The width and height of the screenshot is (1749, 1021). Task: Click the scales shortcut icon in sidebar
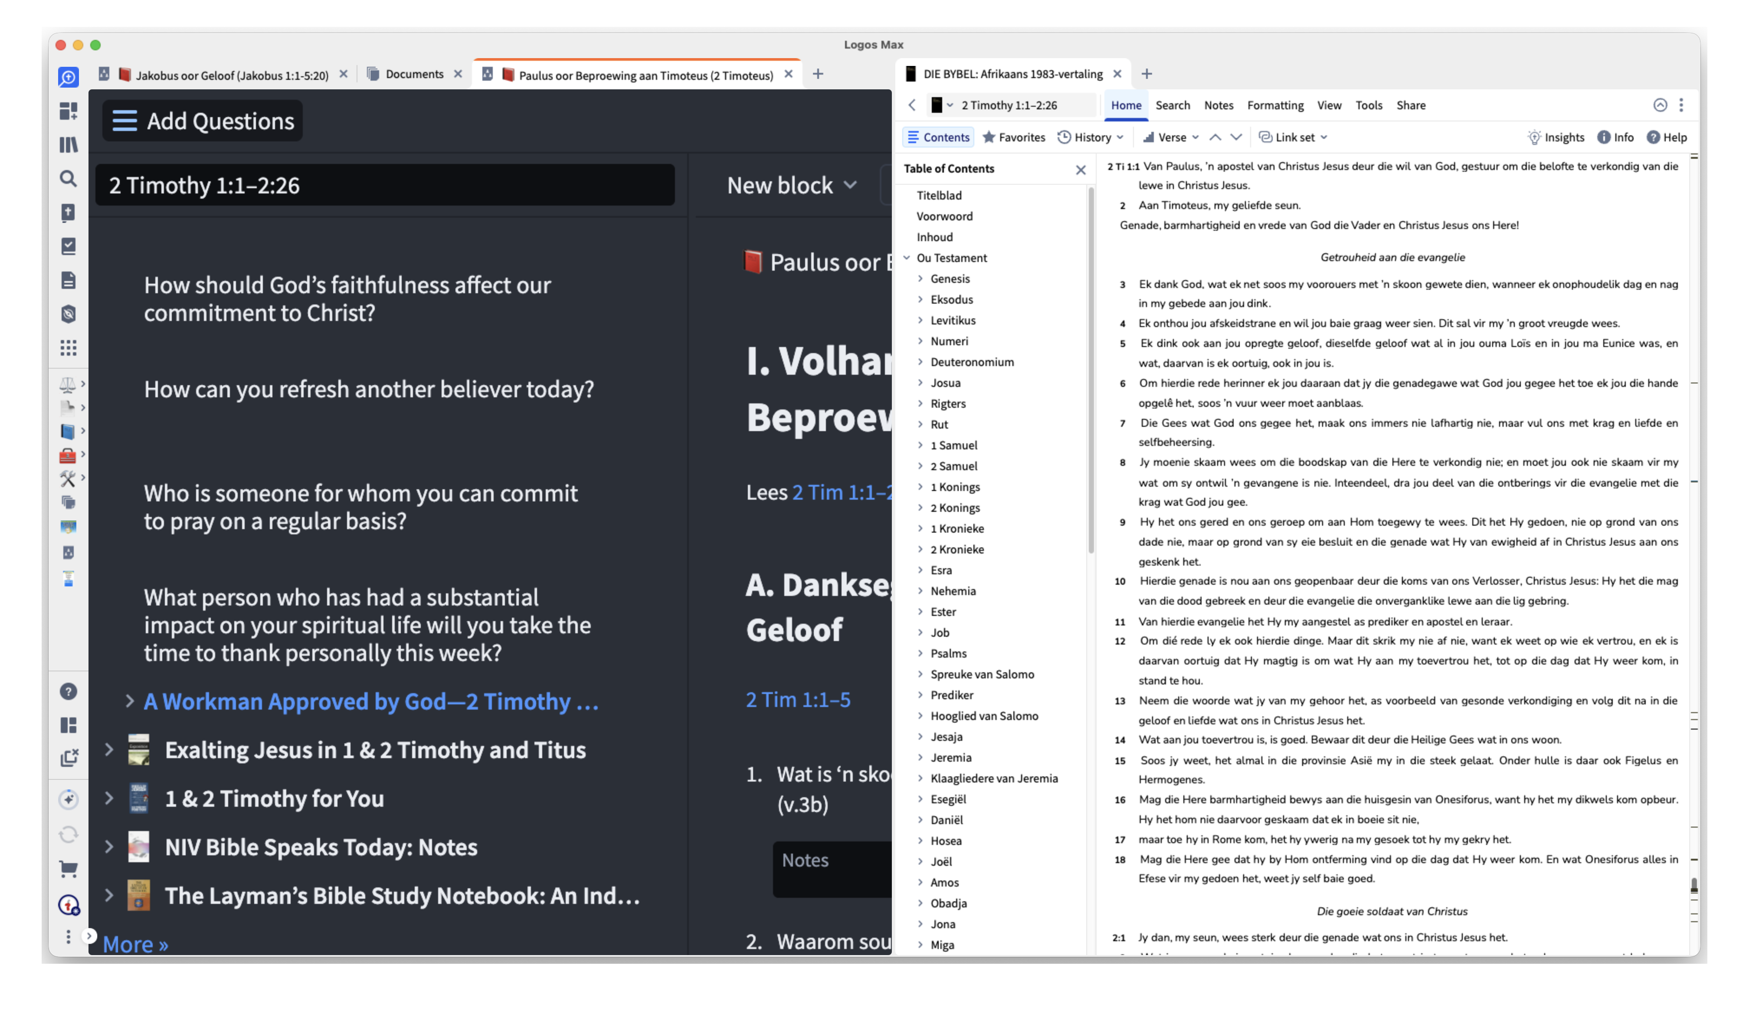click(68, 384)
